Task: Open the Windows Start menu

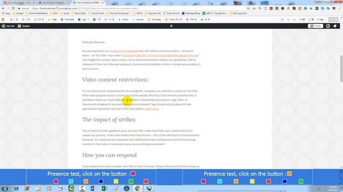Action: tap(5, 188)
